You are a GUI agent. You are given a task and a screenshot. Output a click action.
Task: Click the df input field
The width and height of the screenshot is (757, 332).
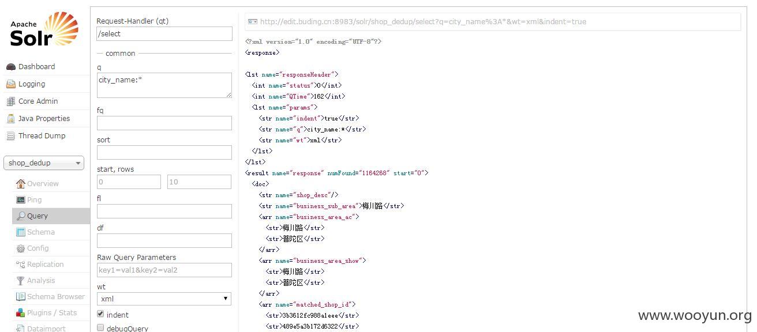164,240
